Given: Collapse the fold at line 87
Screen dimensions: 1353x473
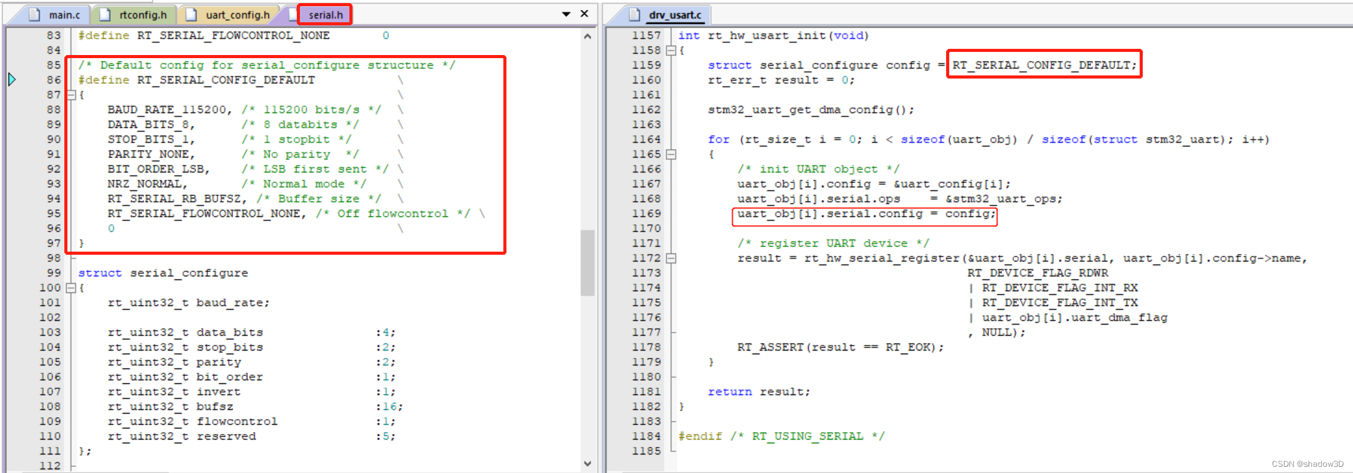Looking at the screenshot, I should pos(71,95).
